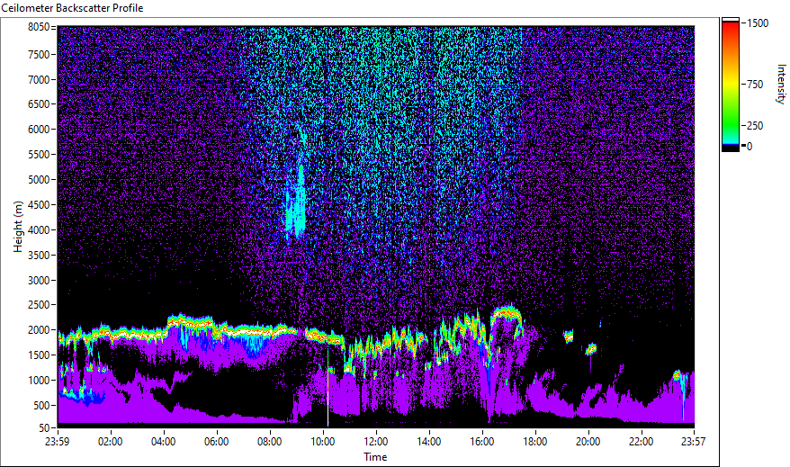Image resolution: width=790 pixels, height=467 pixels.
Task: Click the 22:00 time axis label
Action: [642, 442]
